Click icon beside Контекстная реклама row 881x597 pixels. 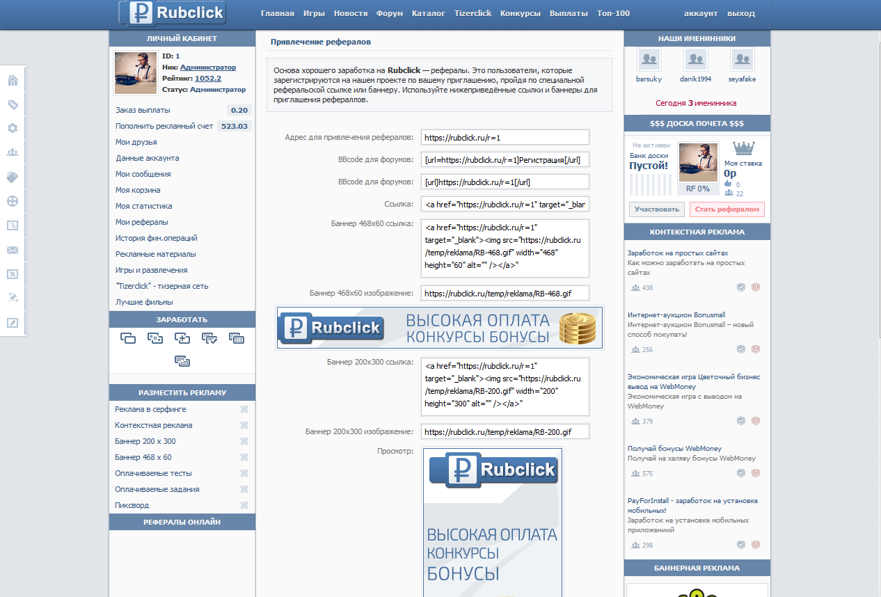244,425
